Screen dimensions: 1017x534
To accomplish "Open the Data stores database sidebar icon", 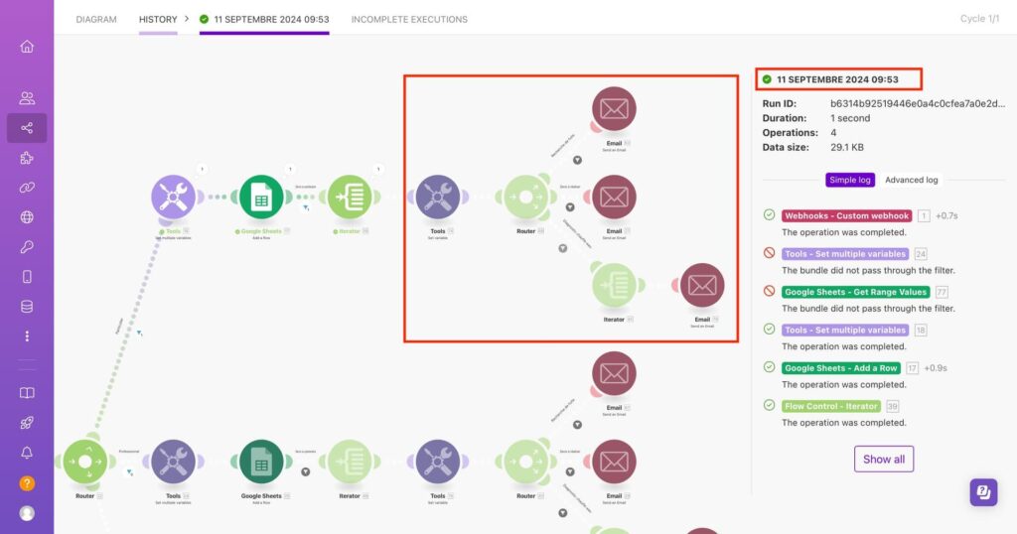I will [x=27, y=307].
